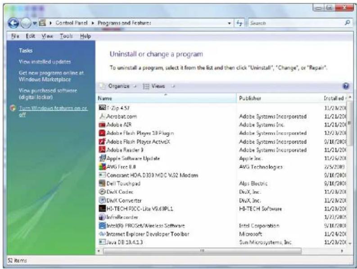
Task: Open the File menu
Action: tap(15, 36)
